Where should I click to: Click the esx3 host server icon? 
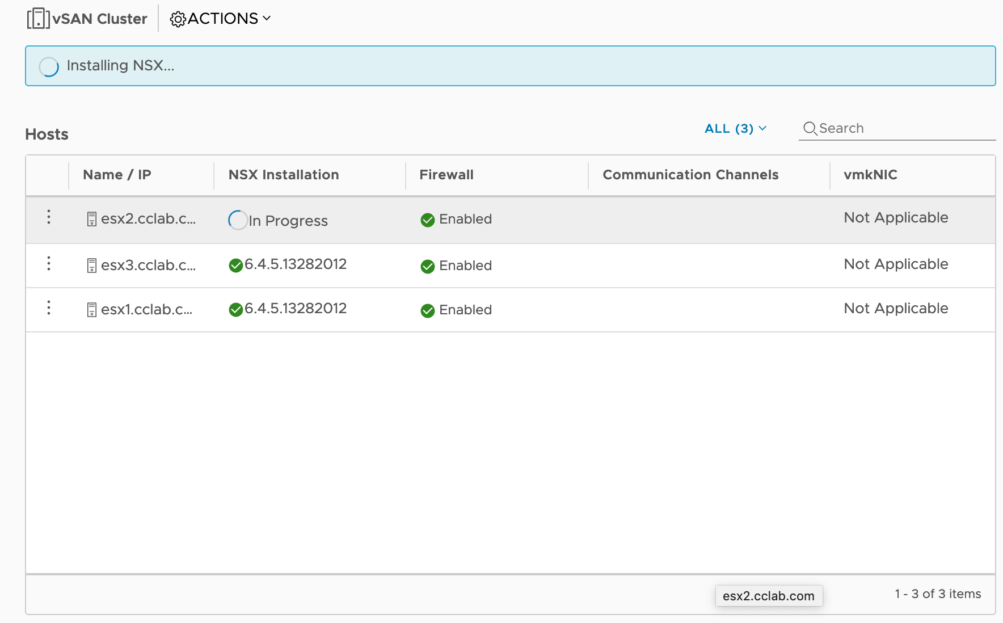point(92,266)
